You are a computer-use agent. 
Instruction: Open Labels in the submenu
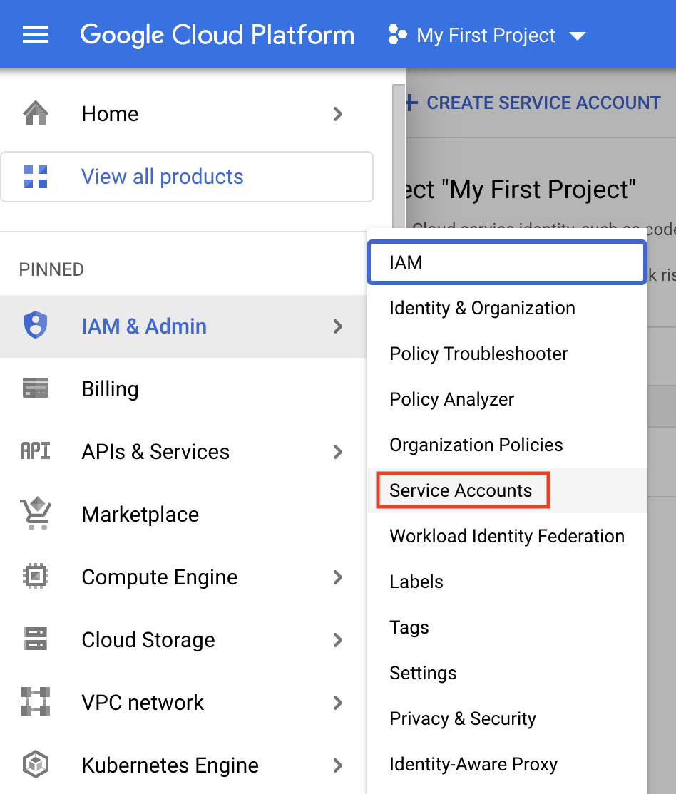point(507,582)
